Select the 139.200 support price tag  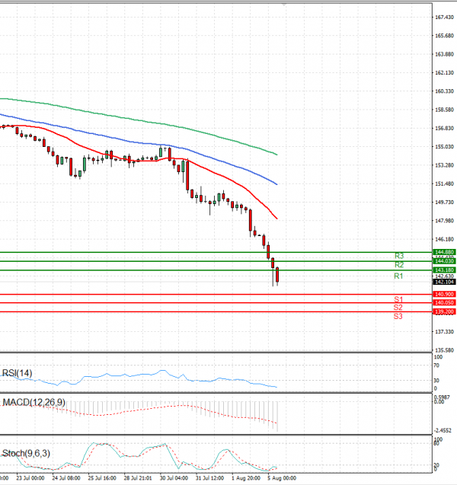pos(444,311)
